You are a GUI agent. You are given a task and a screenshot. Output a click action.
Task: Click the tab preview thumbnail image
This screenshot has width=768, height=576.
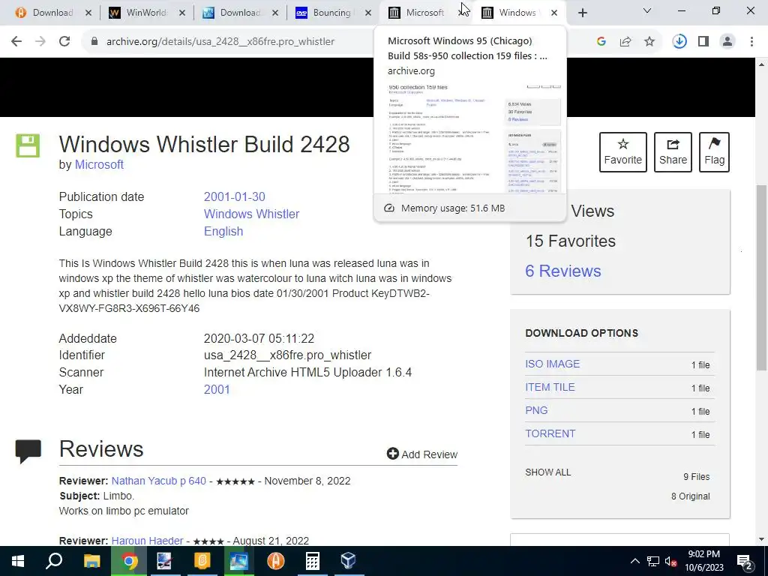pyautogui.click(x=470, y=139)
